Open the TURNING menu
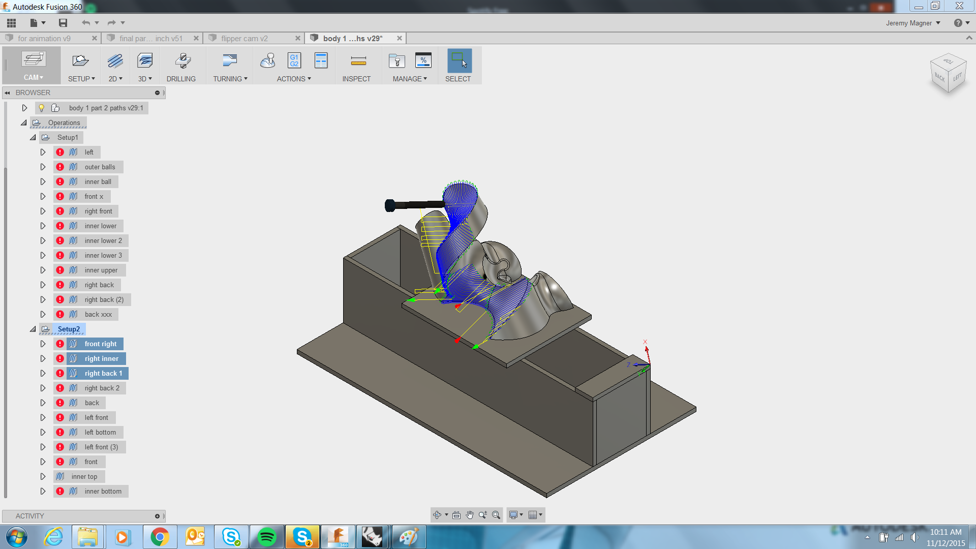 click(230, 79)
